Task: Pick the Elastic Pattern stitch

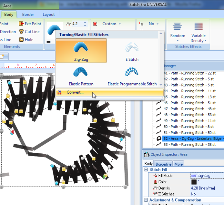Action: pyautogui.click(x=81, y=75)
